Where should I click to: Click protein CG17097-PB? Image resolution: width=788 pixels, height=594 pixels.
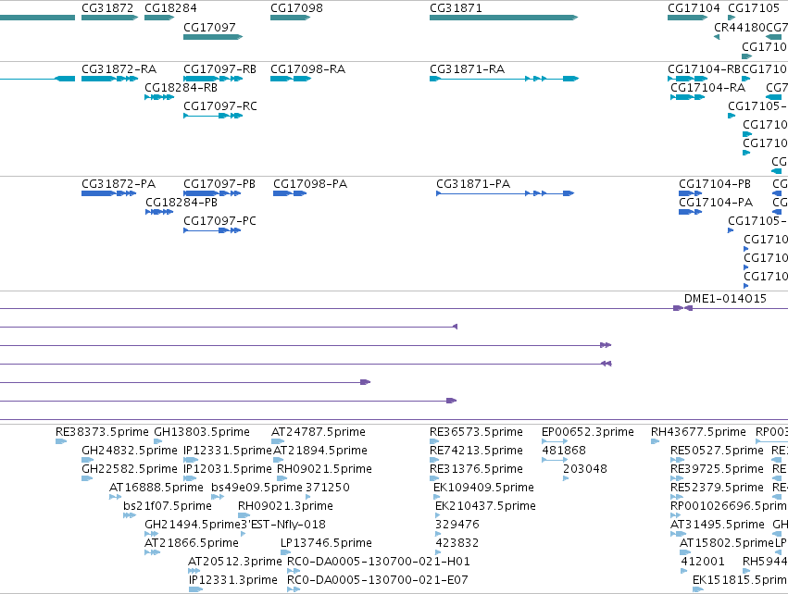[212, 193]
